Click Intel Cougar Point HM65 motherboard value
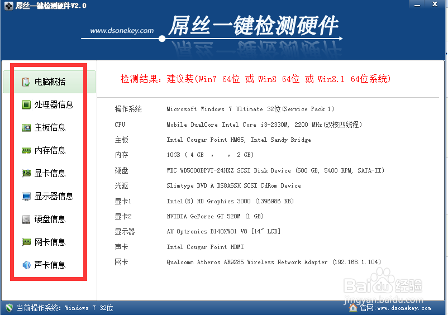 [239, 140]
